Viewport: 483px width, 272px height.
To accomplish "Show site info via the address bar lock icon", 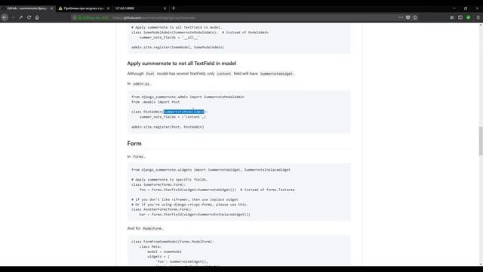I will click(80, 17).
